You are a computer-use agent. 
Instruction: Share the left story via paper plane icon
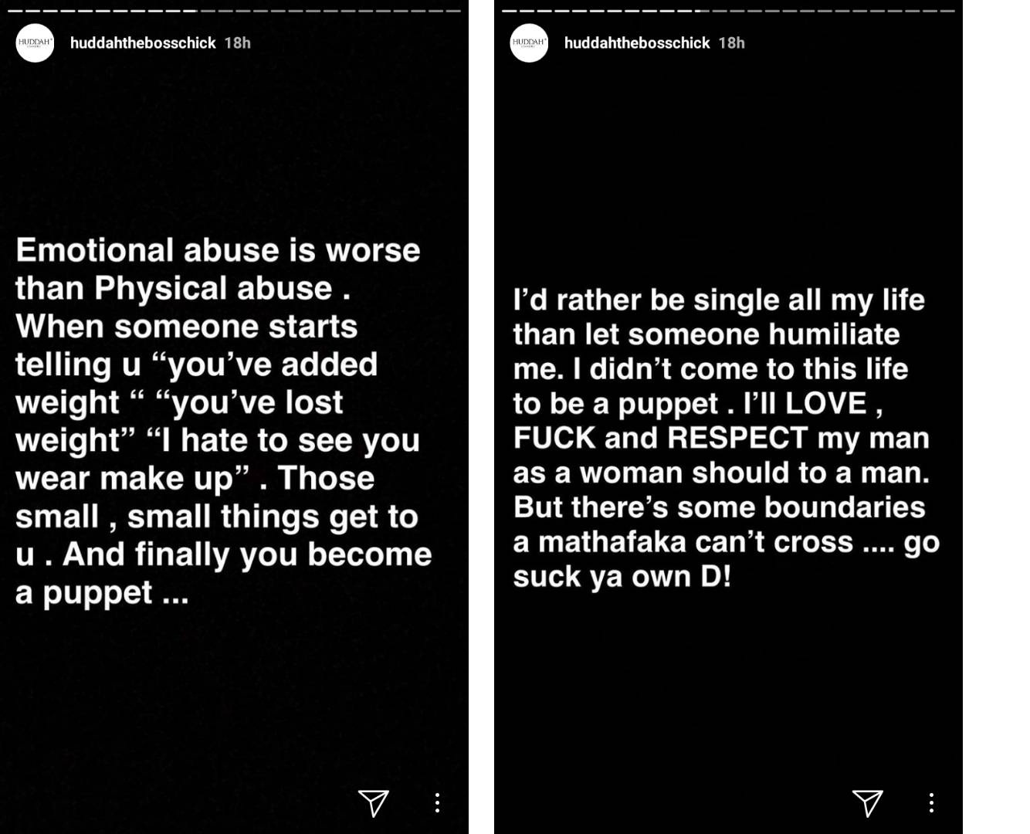[x=374, y=803]
